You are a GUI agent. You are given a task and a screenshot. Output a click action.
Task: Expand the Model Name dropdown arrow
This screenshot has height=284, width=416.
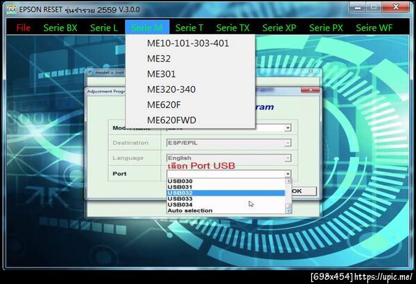coord(288,128)
